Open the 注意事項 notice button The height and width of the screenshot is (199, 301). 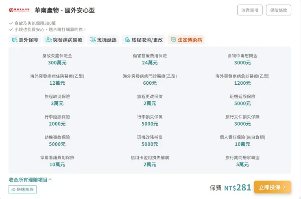click(x=250, y=10)
